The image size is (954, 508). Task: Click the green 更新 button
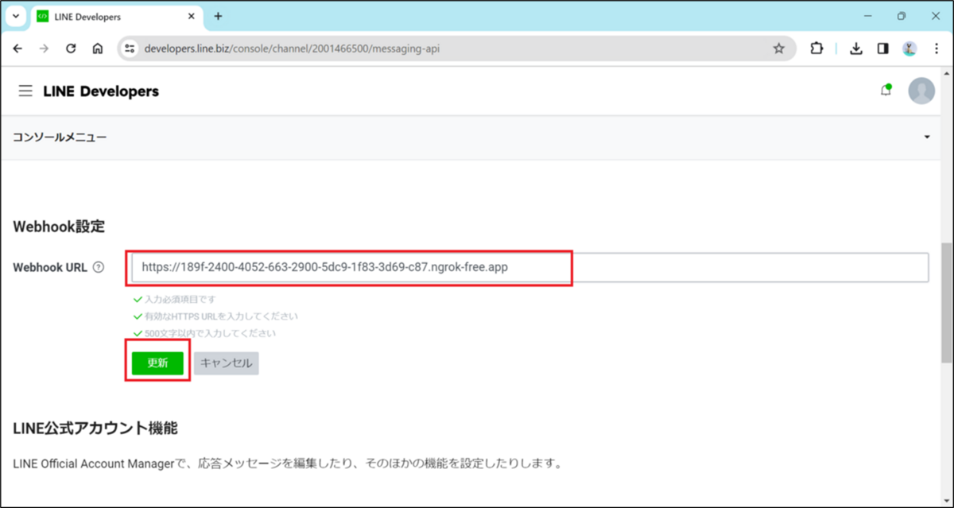click(157, 363)
